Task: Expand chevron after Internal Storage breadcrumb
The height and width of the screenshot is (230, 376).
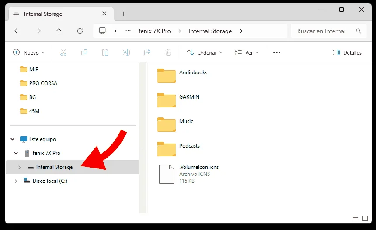Action: [241, 31]
